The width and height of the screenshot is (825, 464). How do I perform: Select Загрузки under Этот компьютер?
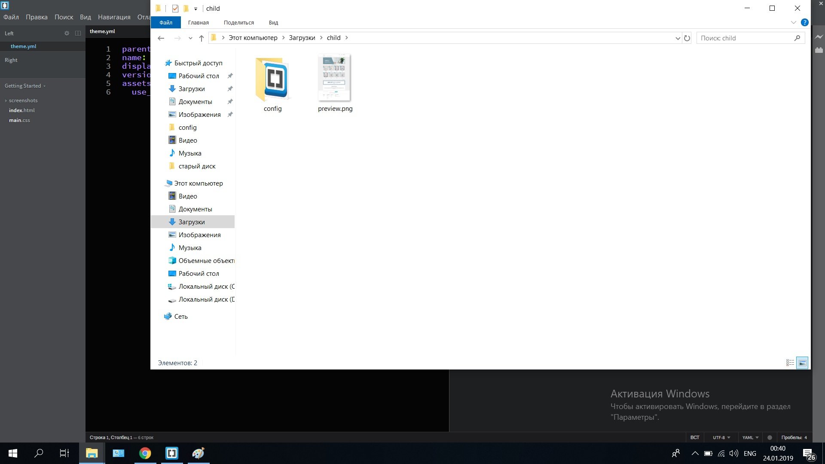tap(192, 222)
